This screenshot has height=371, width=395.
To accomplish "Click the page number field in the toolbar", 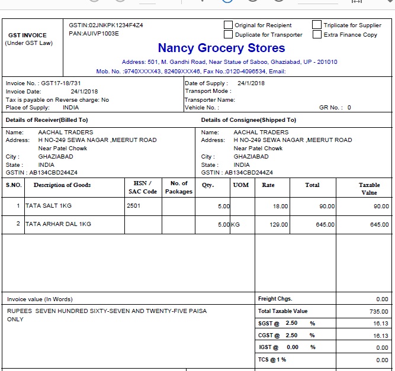I will [x=147, y=2].
